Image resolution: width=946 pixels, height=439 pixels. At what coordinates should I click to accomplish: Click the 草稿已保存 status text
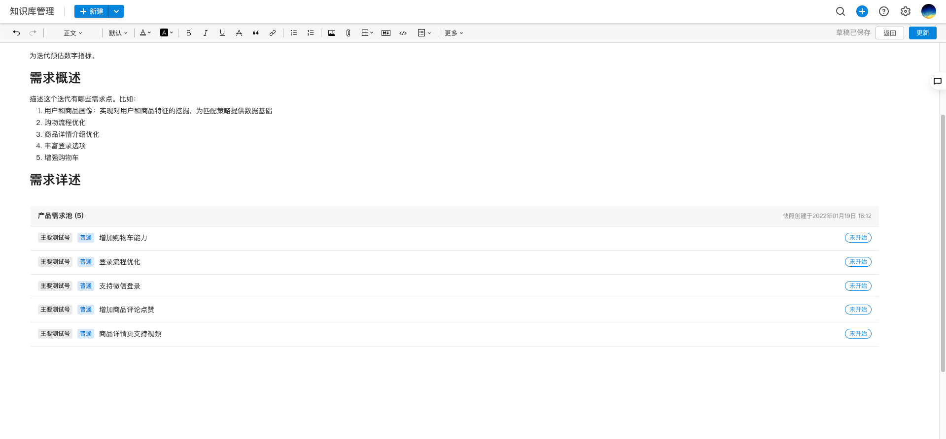coord(853,32)
